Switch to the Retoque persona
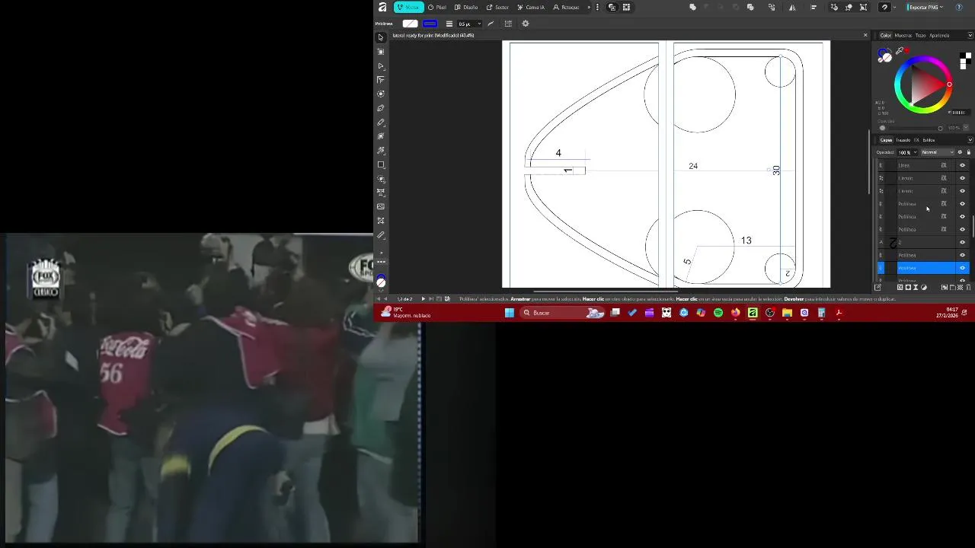This screenshot has width=975, height=548. pyautogui.click(x=566, y=7)
